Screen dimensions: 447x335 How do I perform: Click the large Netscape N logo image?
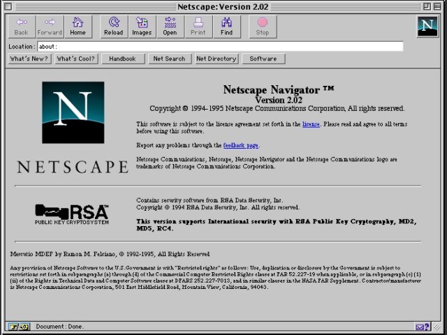73,112
